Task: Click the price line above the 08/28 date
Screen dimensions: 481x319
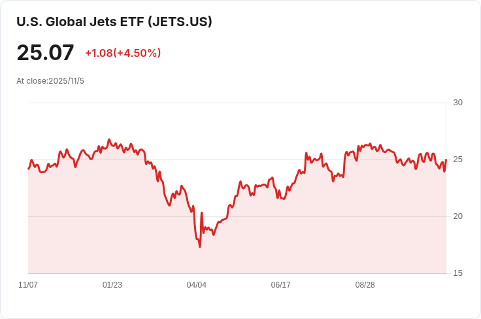Action: coord(365,146)
